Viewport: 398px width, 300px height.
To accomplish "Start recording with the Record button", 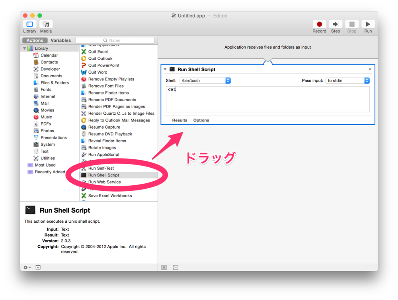I will (319, 24).
